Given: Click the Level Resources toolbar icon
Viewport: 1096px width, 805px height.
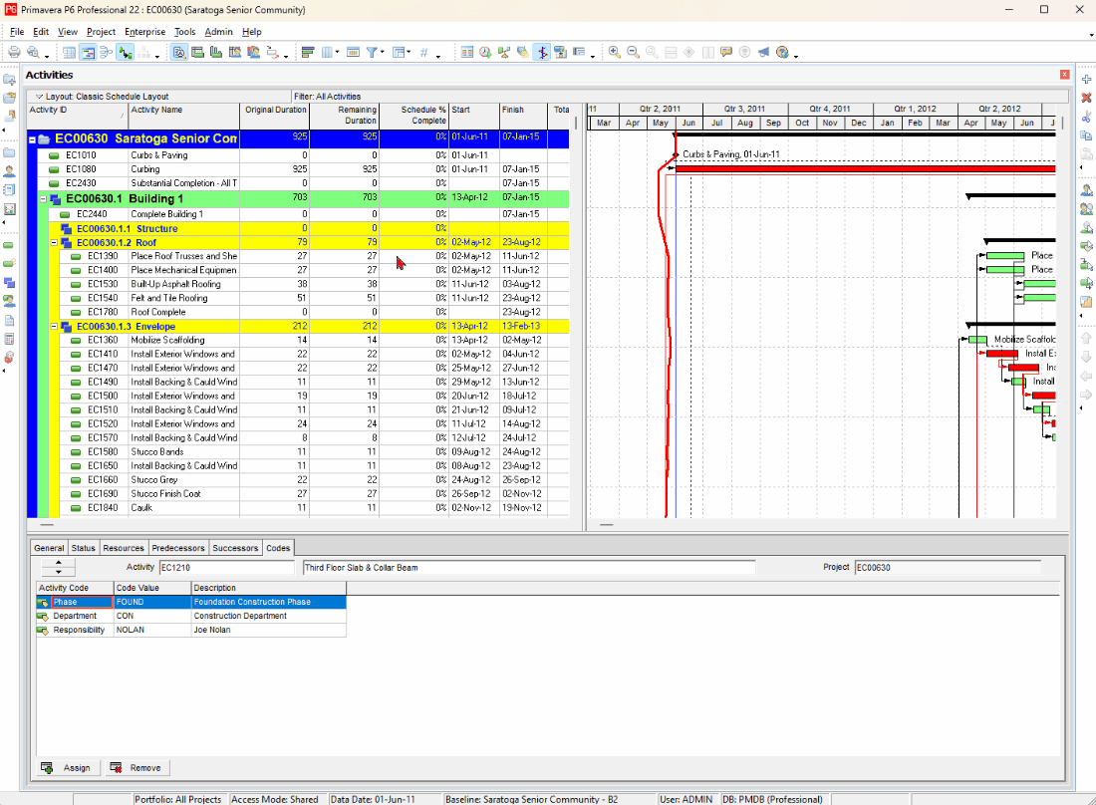Looking at the screenshot, I should tap(504, 53).
